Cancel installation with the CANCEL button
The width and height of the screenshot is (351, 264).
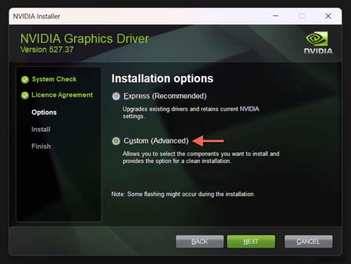(x=309, y=242)
